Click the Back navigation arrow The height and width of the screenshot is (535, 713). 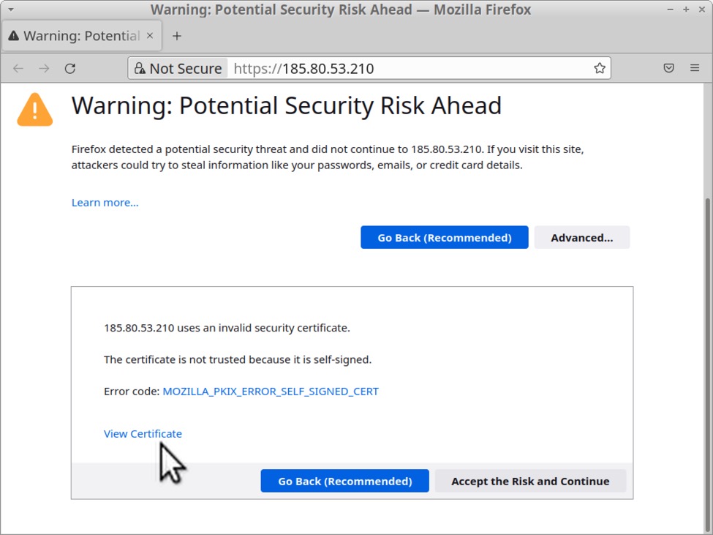click(18, 68)
